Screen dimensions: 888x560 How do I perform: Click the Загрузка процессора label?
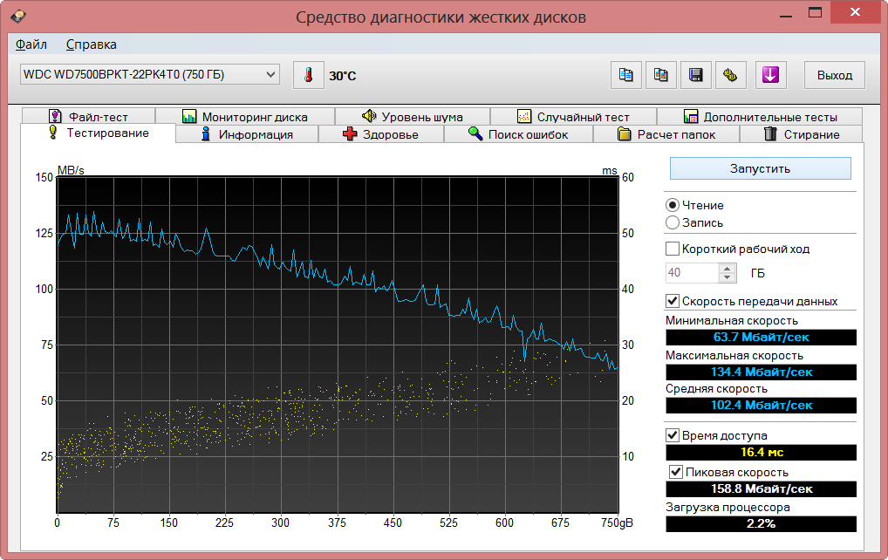(x=727, y=508)
